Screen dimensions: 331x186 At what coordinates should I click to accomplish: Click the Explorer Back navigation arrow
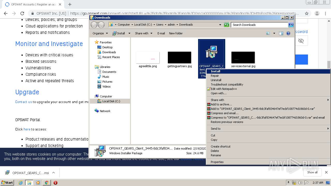click(94, 25)
